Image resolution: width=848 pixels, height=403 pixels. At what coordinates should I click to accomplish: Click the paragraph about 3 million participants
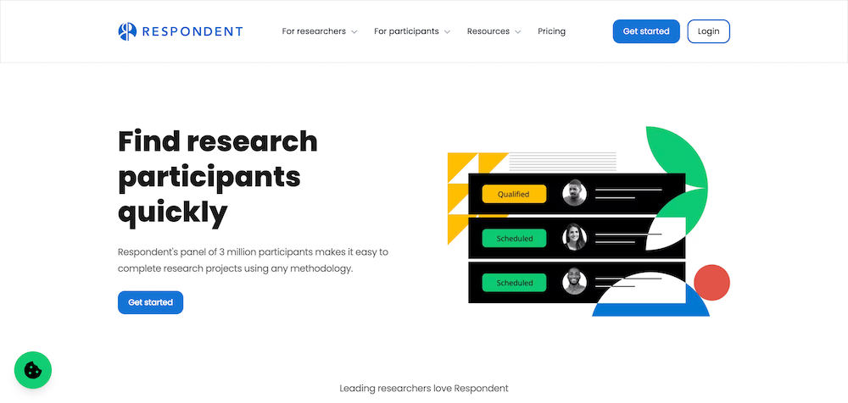253,260
